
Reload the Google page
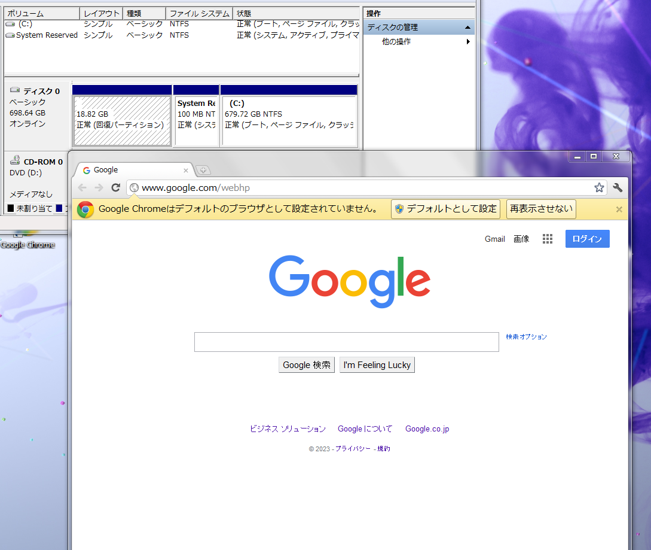116,188
